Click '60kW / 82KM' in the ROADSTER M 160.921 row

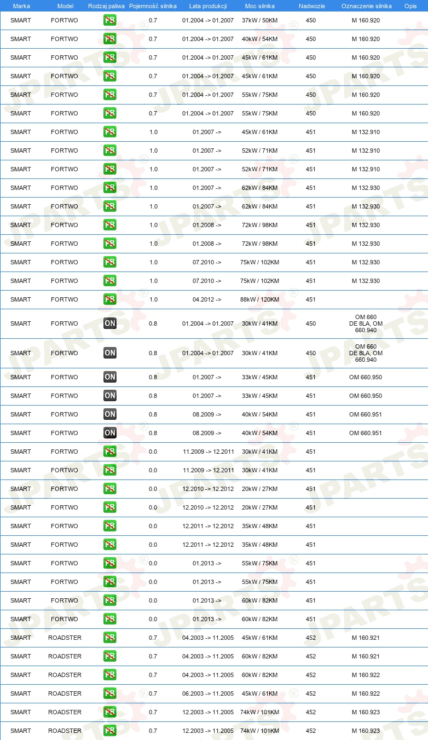point(260,656)
